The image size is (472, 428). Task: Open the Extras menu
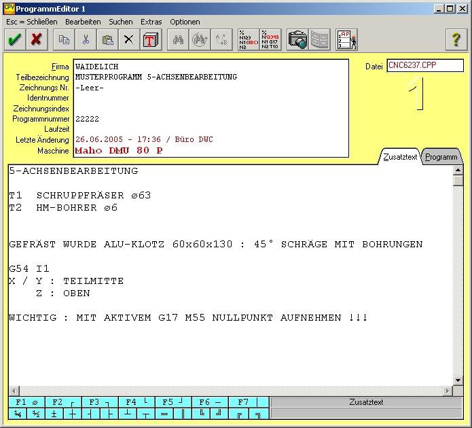point(151,22)
